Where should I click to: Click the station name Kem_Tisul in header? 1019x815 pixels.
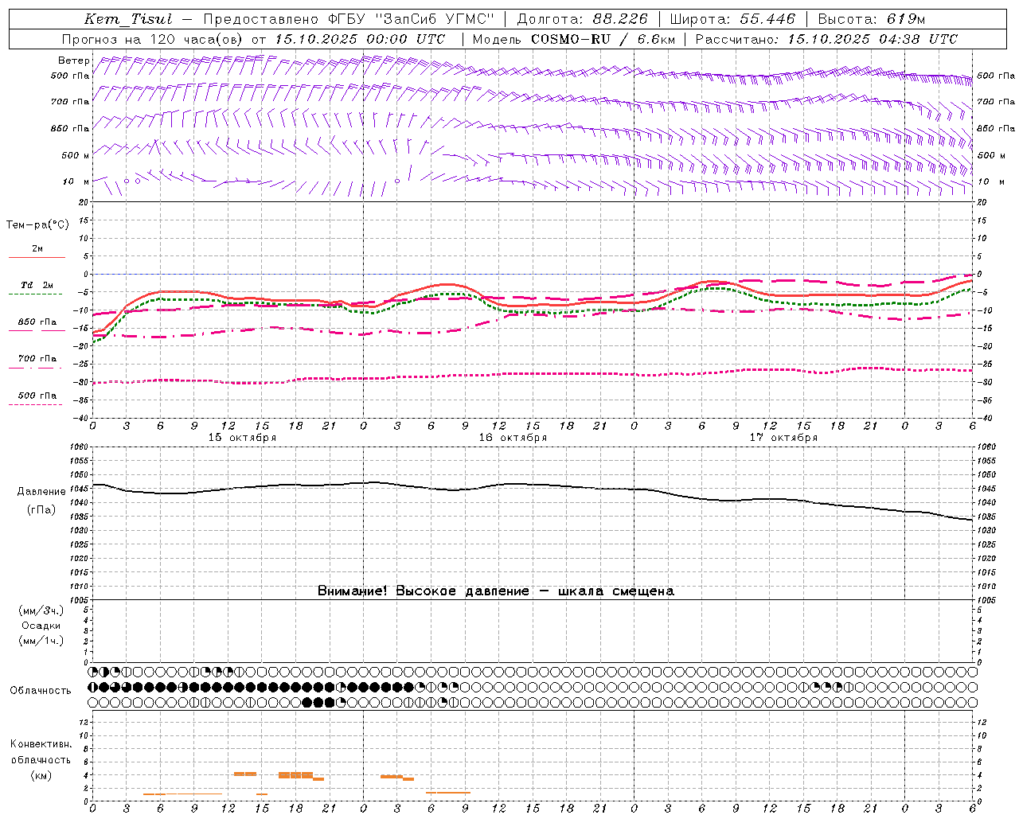click(128, 20)
